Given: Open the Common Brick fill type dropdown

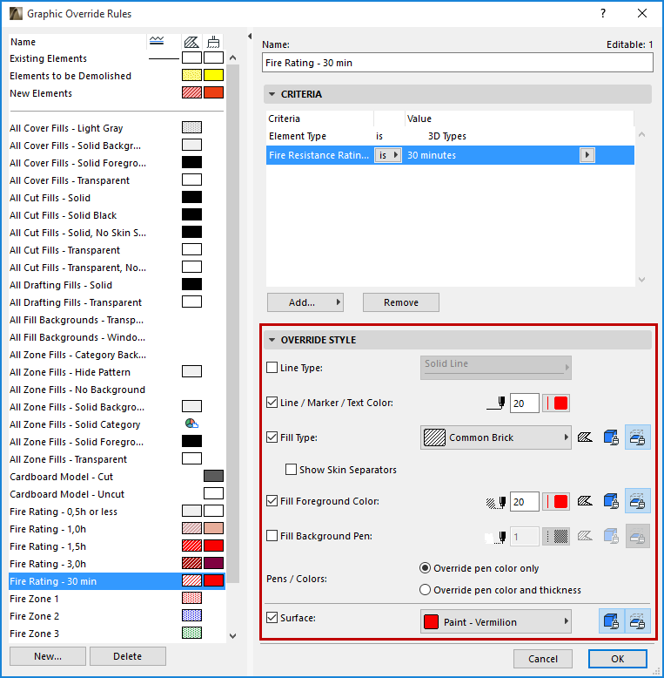Looking at the screenshot, I should point(496,437).
